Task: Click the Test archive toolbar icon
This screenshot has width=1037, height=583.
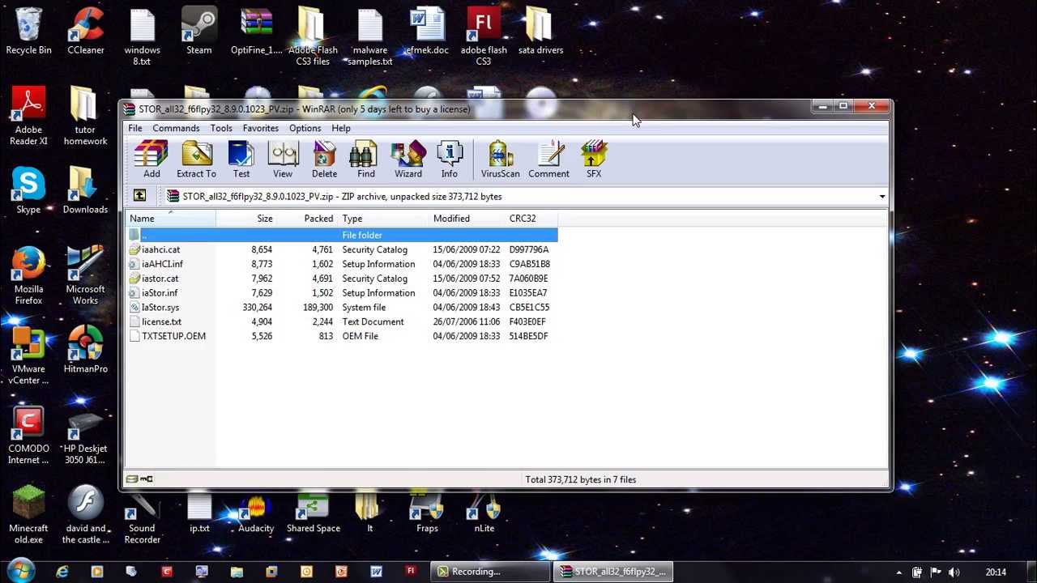Action: point(241,159)
